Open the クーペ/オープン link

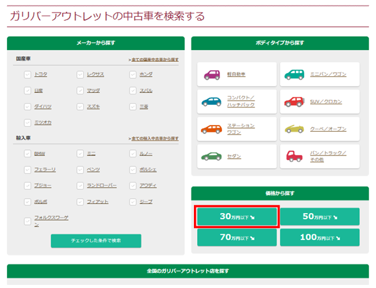tap(328, 129)
